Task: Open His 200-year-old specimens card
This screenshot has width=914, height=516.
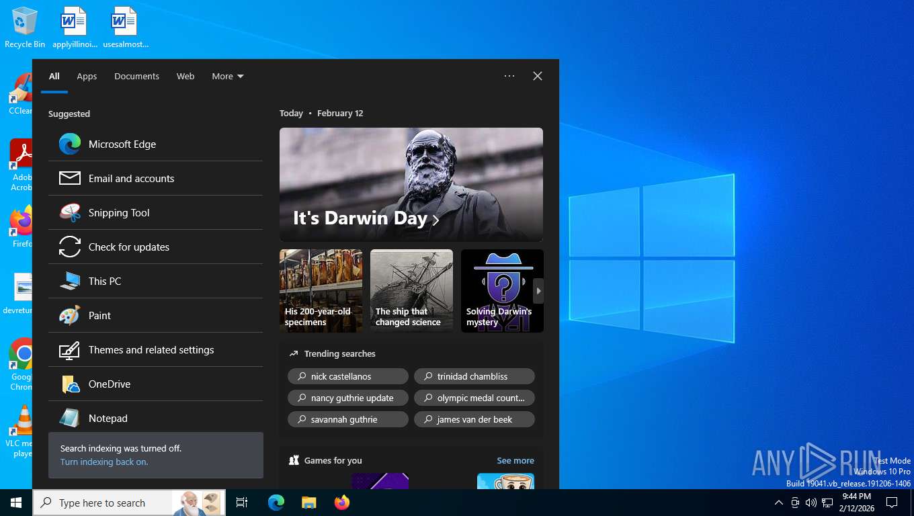Action: pos(321,291)
